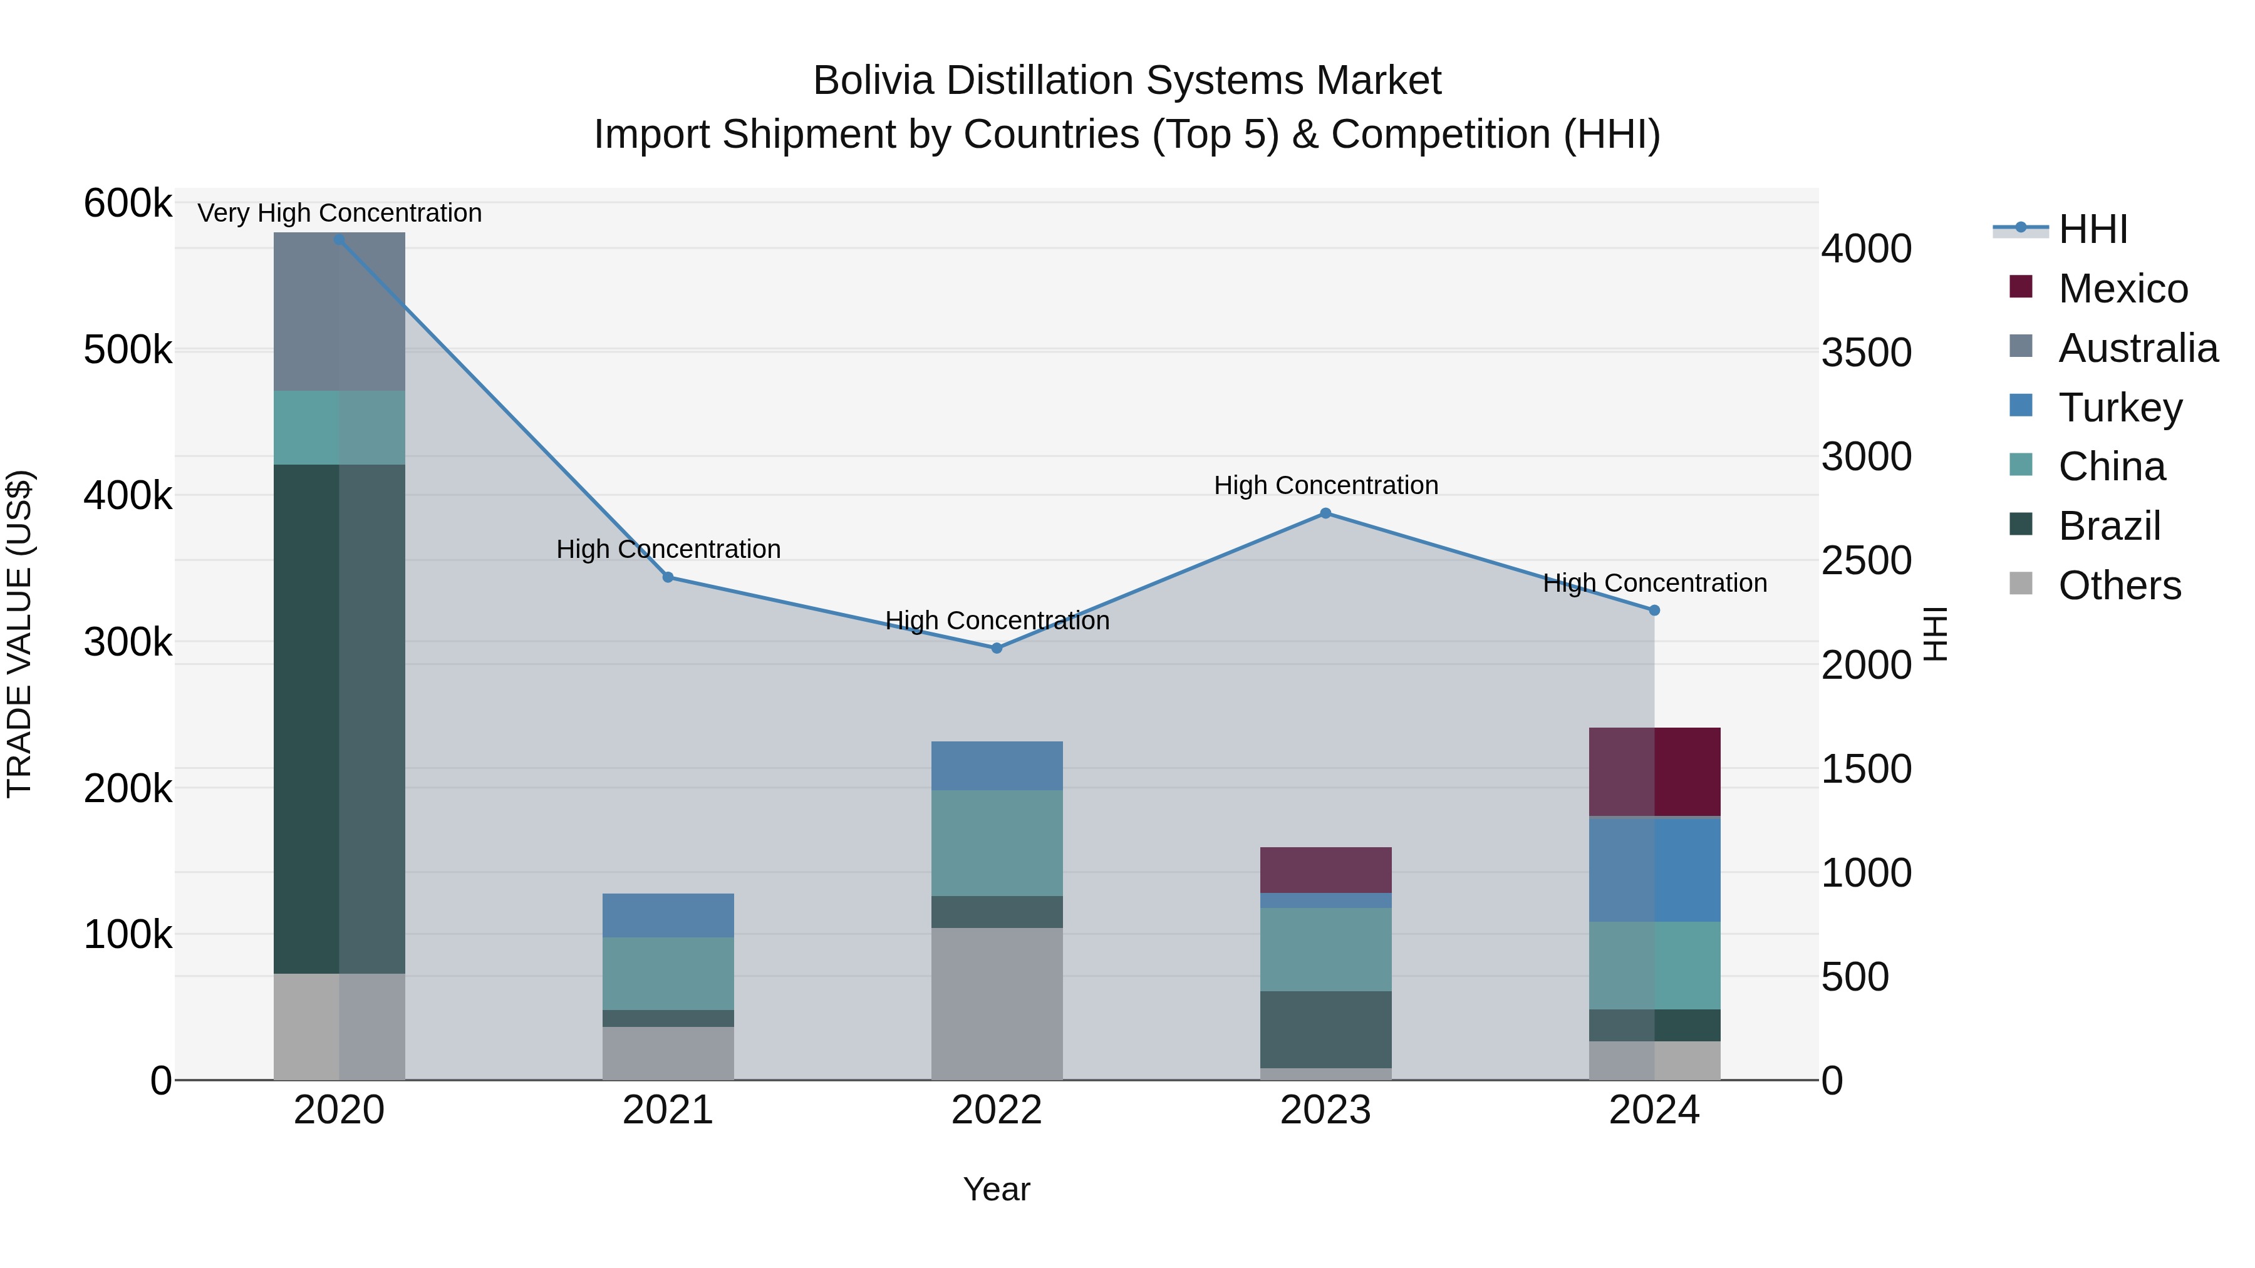Viewport: 2255px width, 1268px height.
Task: Click the Brazil segment of the 2022 bar
Action: (997, 912)
